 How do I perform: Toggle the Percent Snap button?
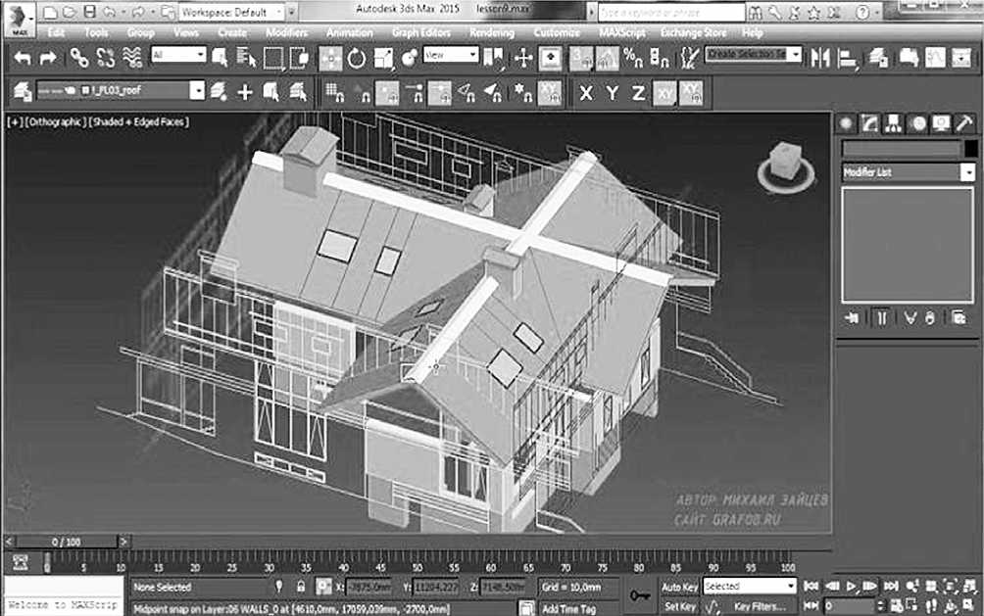click(632, 59)
